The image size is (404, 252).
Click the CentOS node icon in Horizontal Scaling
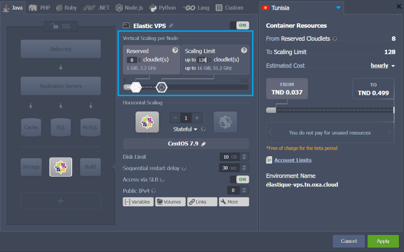click(x=147, y=122)
